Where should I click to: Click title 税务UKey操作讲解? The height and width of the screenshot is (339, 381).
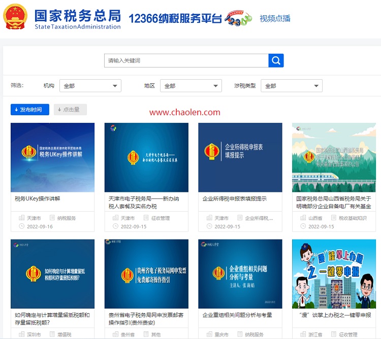pos(38,199)
